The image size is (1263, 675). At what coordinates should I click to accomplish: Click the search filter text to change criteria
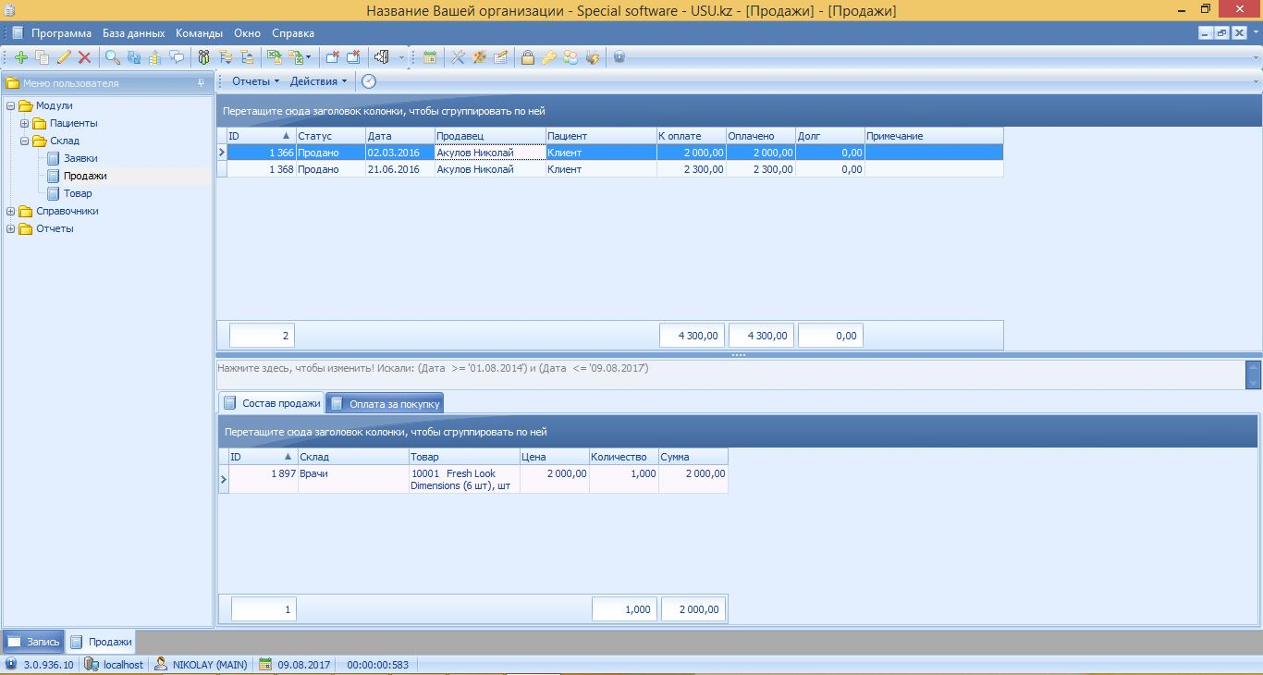pyautogui.click(x=433, y=368)
